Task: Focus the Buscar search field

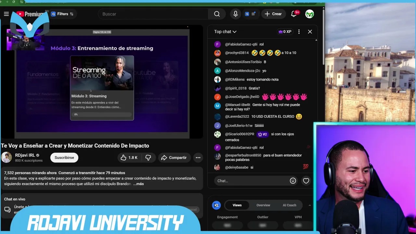Action: click(153, 14)
